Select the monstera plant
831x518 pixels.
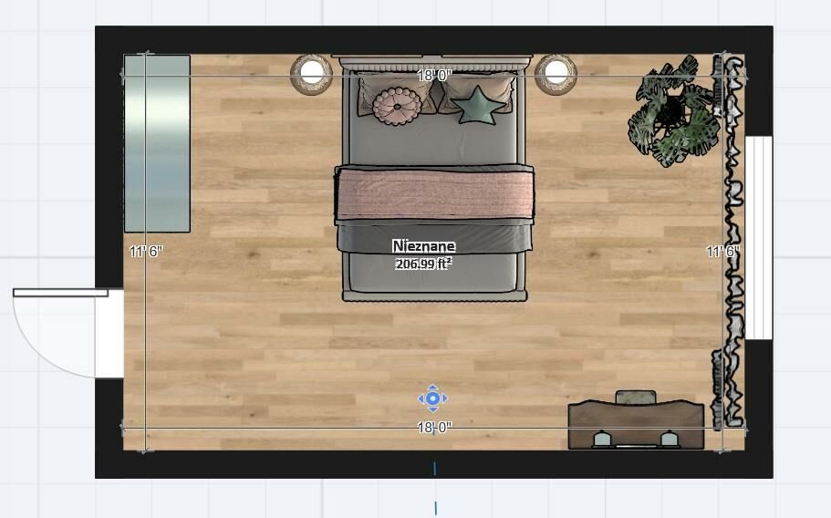672,112
